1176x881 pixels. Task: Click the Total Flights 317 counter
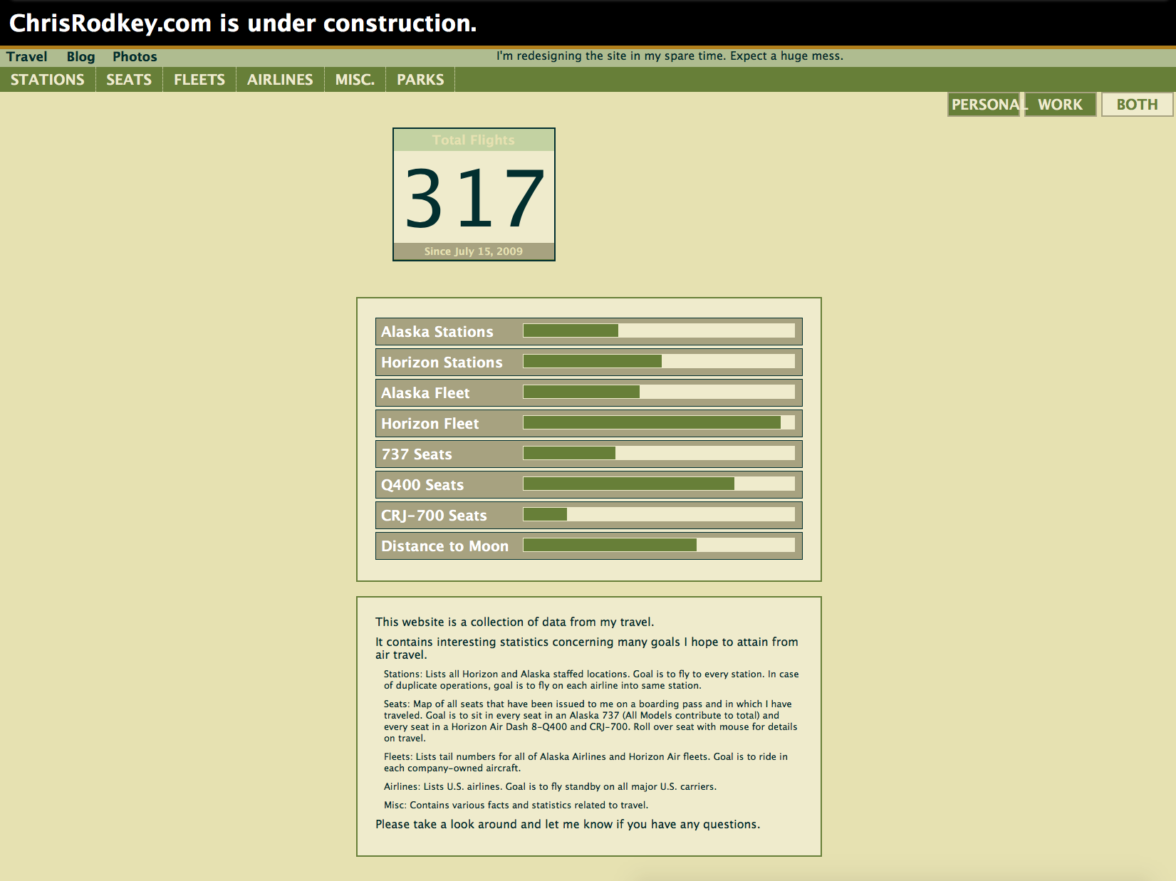(x=474, y=194)
